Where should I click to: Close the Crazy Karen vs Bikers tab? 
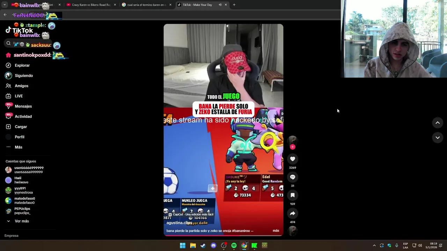click(x=115, y=5)
